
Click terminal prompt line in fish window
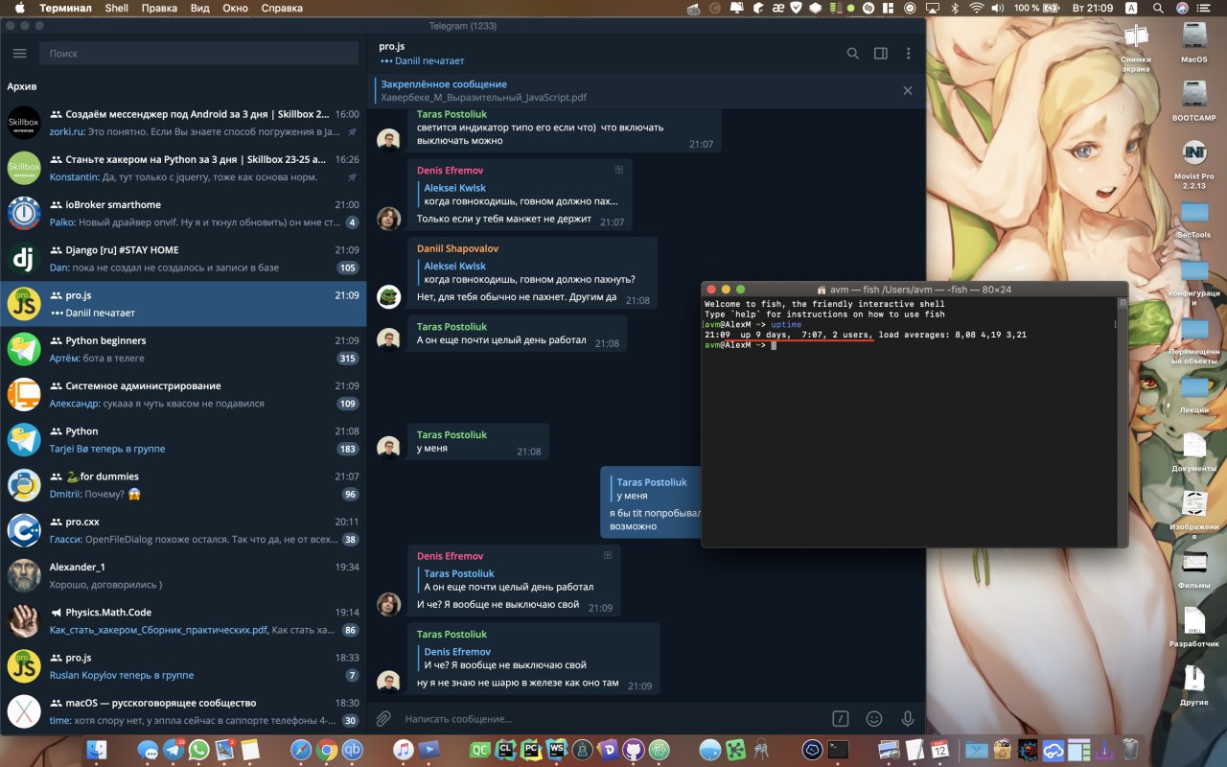pos(739,345)
